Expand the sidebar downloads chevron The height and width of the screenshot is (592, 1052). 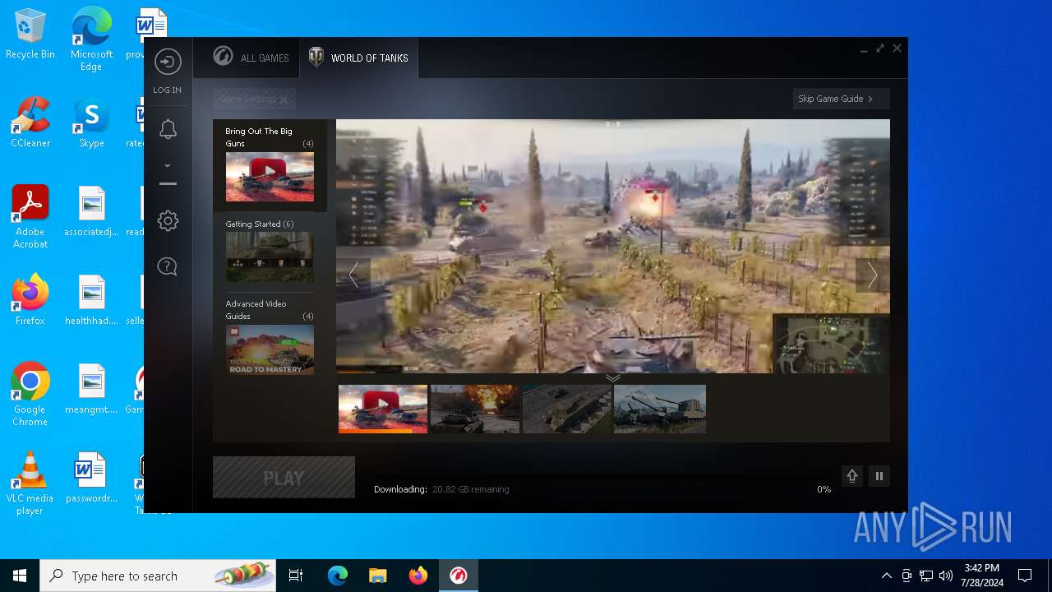(168, 165)
